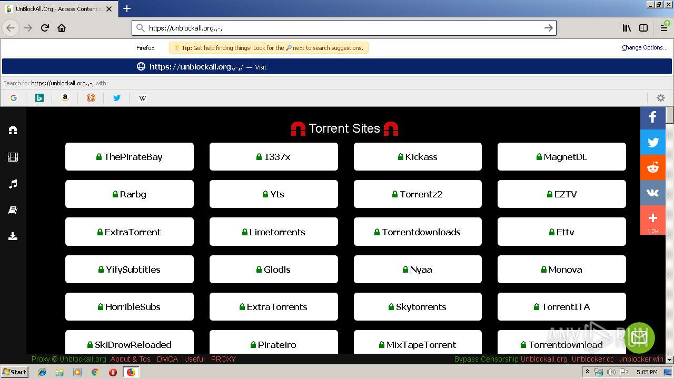The width and height of the screenshot is (674, 379).
Task: Open TorrentITA site button
Action: coord(562,307)
